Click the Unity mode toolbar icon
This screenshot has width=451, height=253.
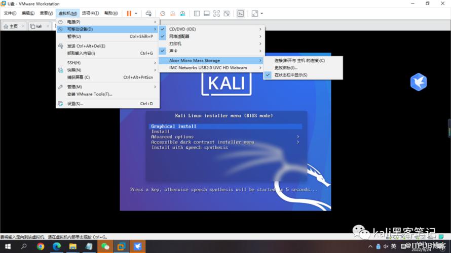(x=227, y=14)
